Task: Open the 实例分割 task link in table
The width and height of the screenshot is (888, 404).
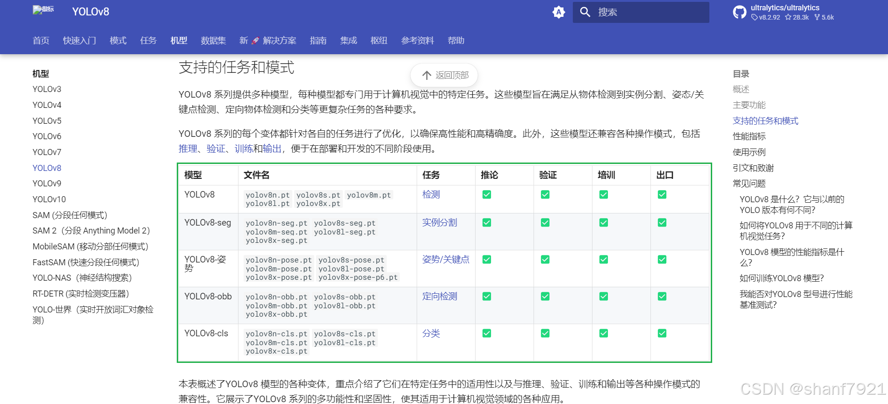Action: point(440,222)
